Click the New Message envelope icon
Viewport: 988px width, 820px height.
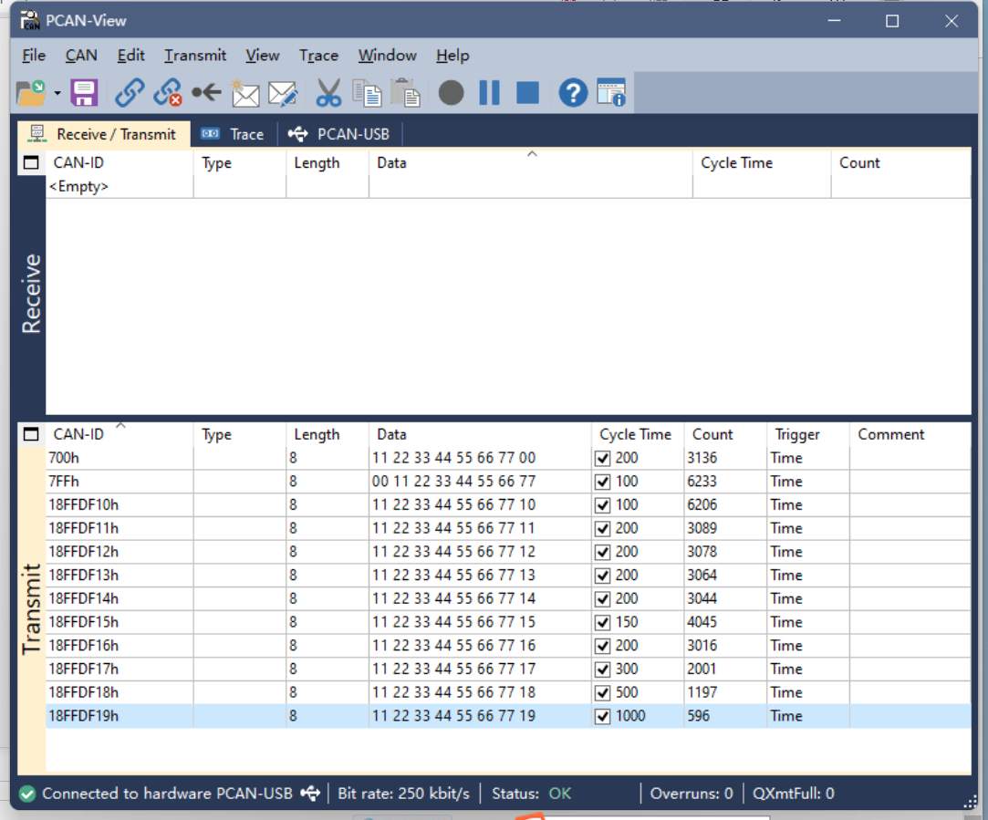245,93
